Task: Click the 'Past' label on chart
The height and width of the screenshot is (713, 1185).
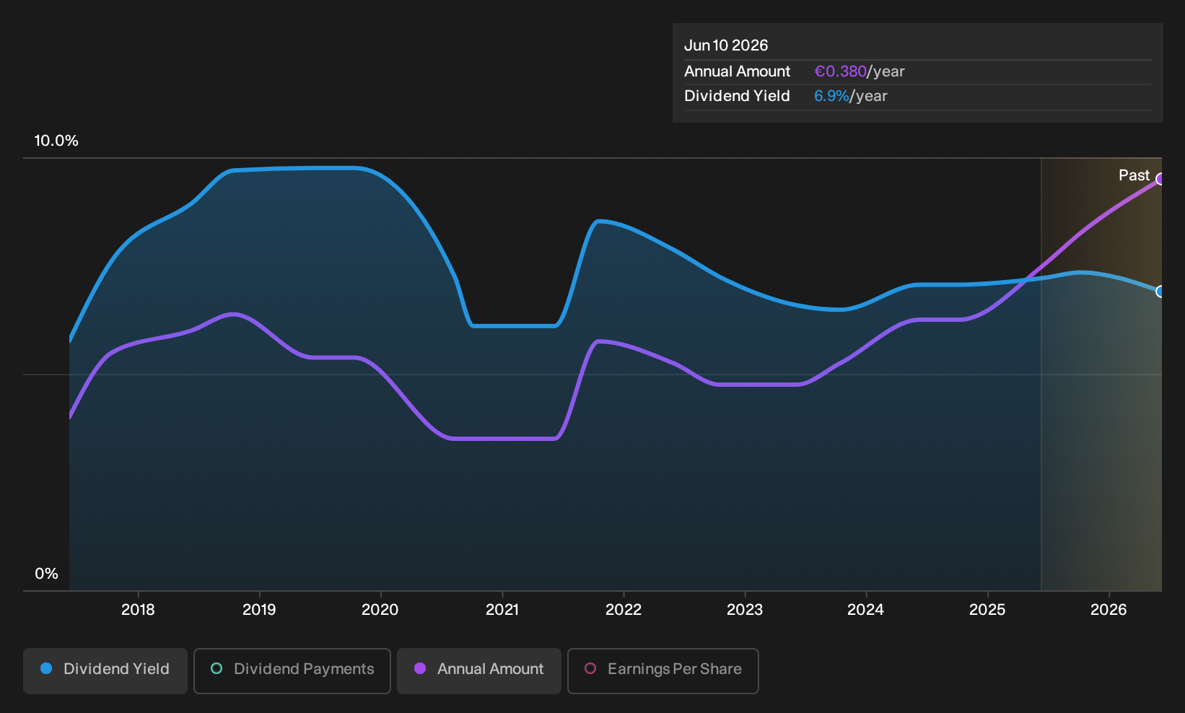Action: click(x=1134, y=175)
